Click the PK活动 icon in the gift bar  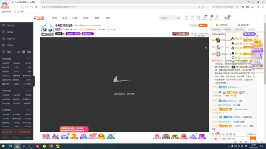coord(83,136)
